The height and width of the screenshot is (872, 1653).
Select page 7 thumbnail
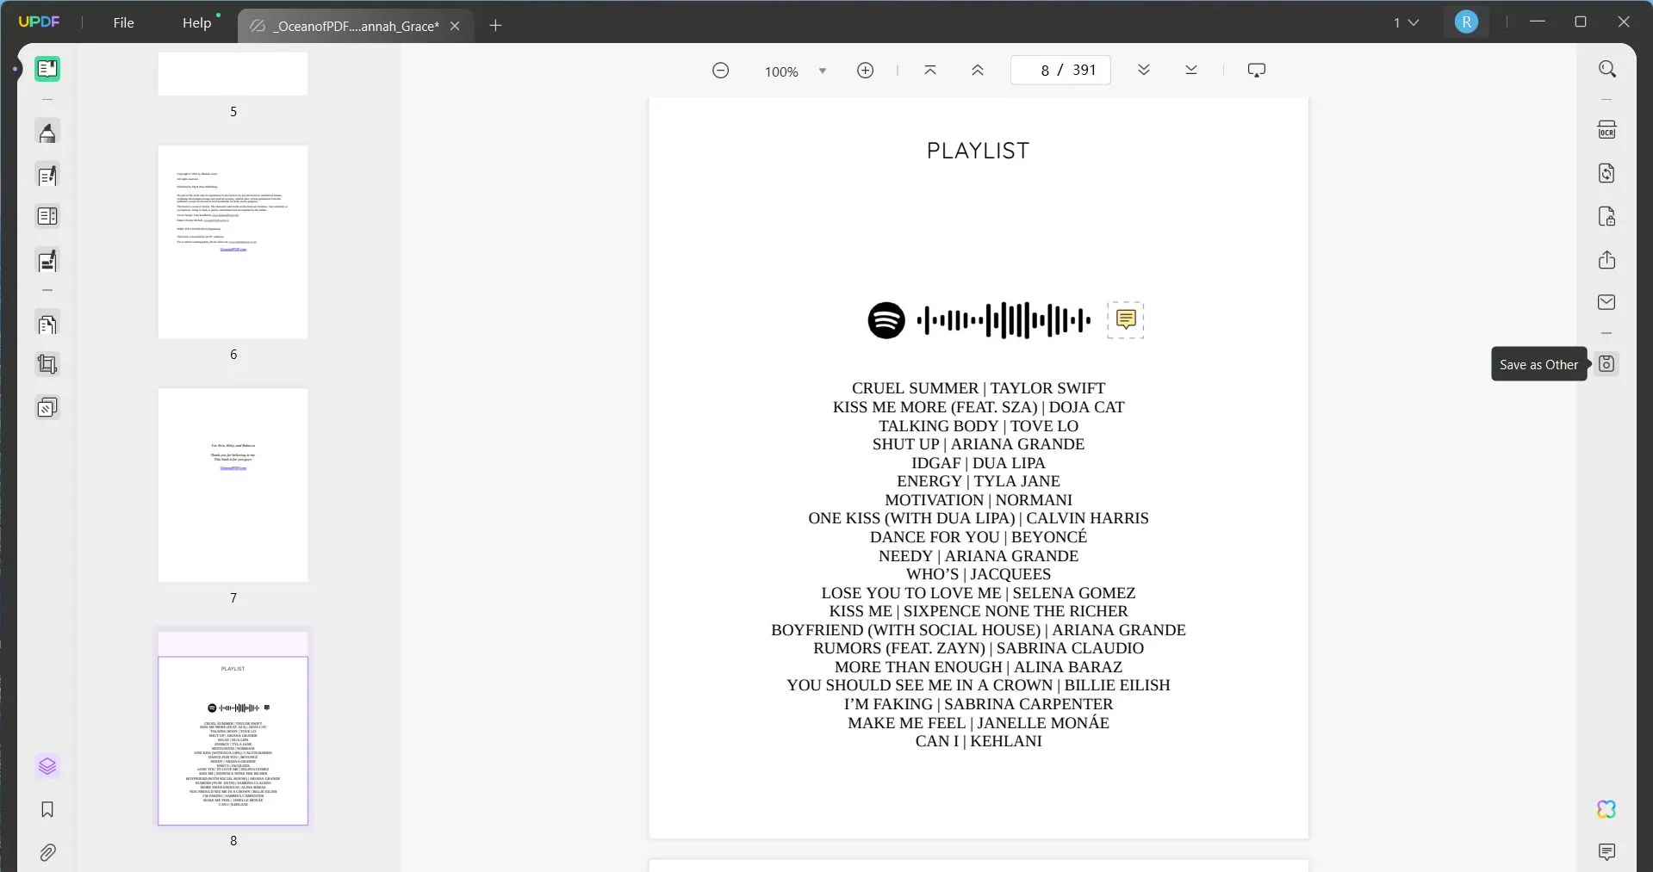(x=233, y=485)
